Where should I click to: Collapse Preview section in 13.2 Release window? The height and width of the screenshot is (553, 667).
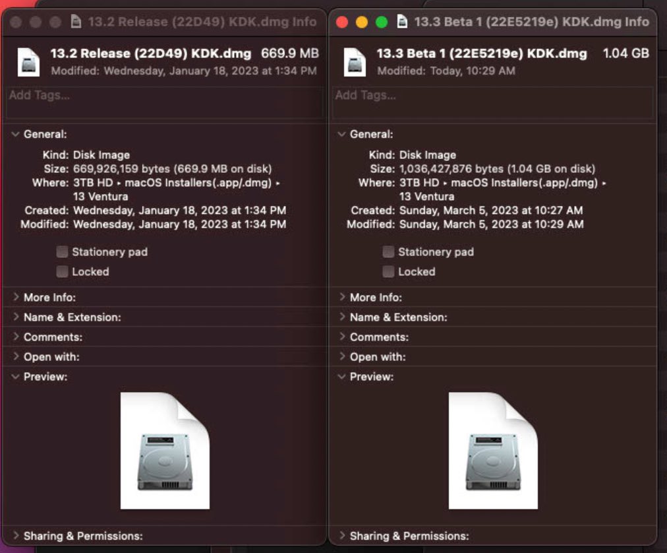(15, 377)
